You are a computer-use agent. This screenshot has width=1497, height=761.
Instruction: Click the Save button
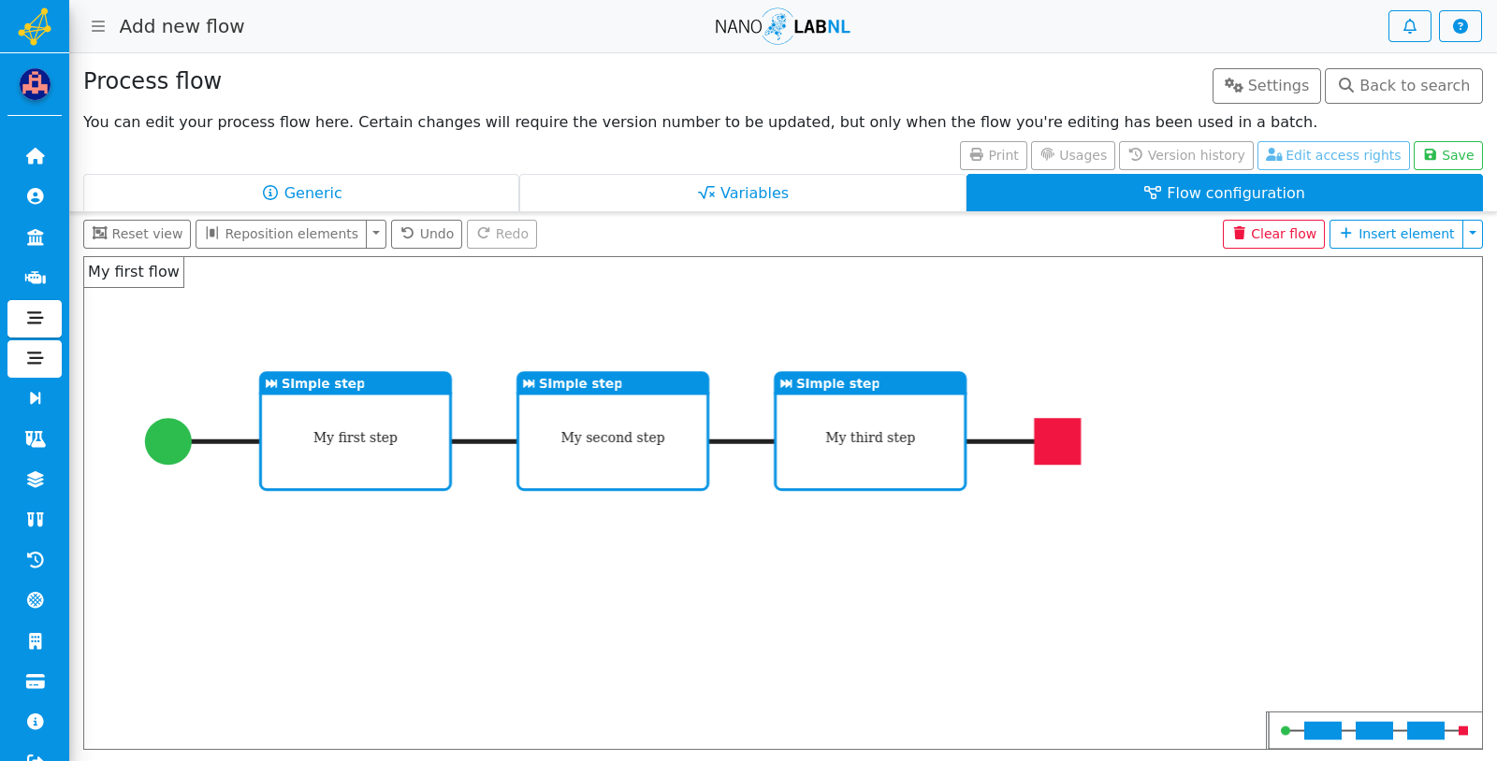[1447, 155]
